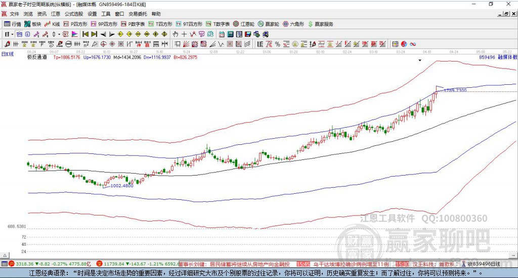Viewport: 518px width, 278px height.
Task: Open the 文件 menu
Action: point(14,14)
